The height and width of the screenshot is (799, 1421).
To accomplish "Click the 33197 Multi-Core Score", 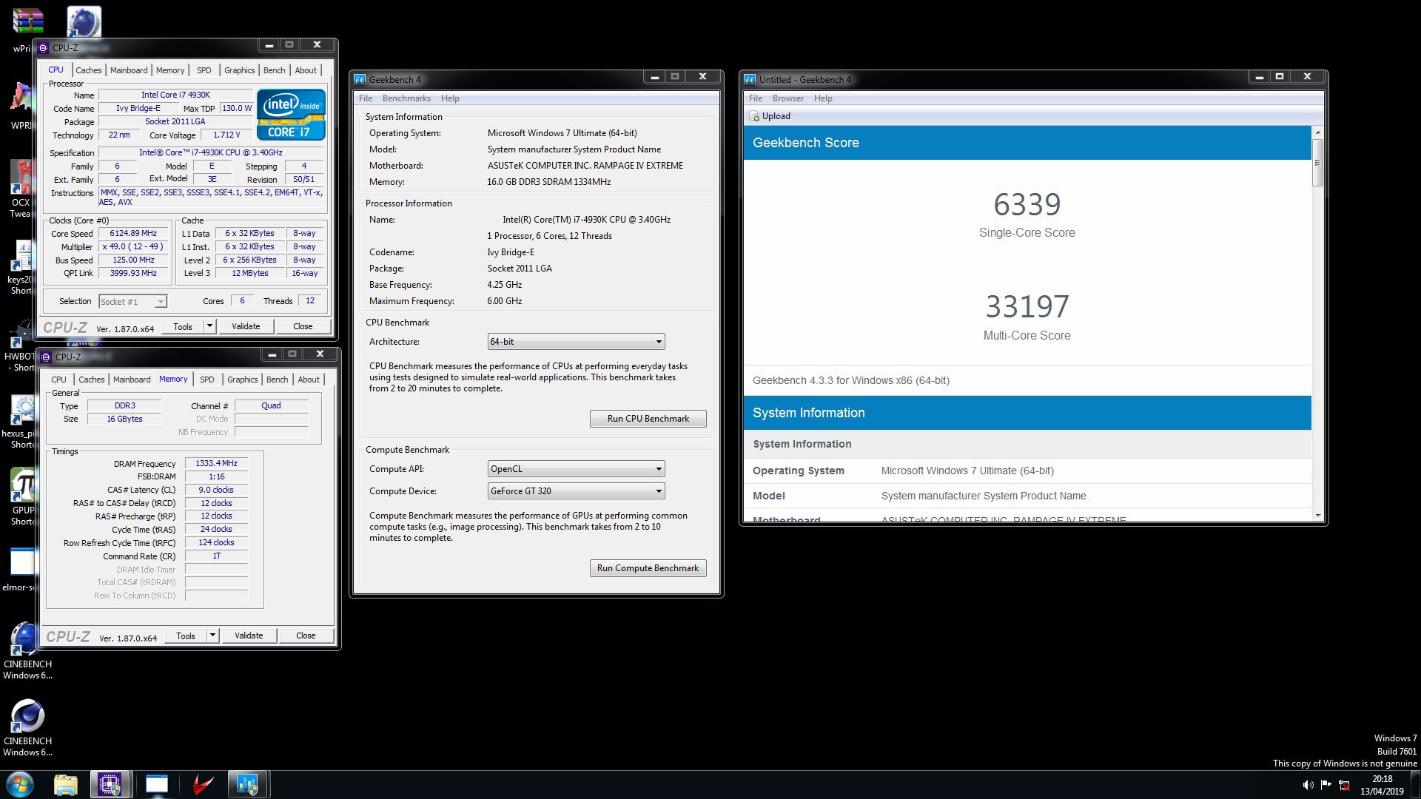I will pos(1027,306).
